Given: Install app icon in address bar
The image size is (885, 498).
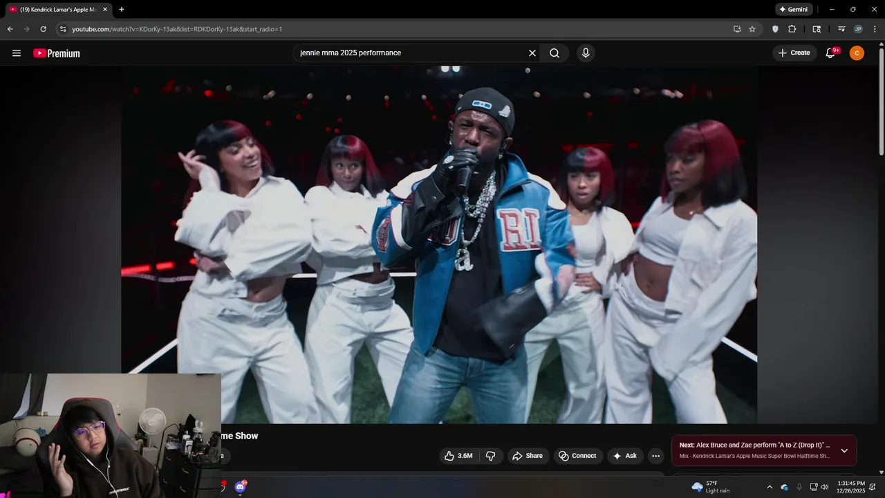Looking at the screenshot, I should 737,29.
